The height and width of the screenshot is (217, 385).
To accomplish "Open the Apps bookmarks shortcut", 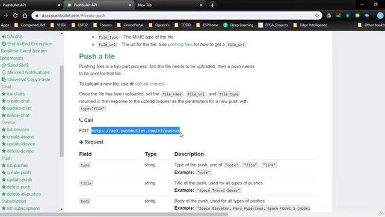I will pos(5,25).
